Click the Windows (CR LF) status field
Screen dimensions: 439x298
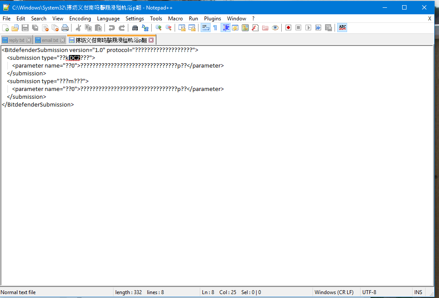coord(334,292)
